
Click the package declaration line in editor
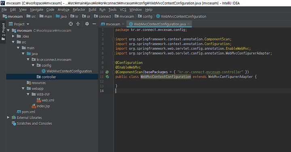click(x=151, y=30)
